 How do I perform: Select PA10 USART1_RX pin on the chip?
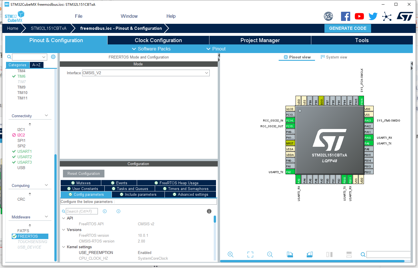[368, 138]
